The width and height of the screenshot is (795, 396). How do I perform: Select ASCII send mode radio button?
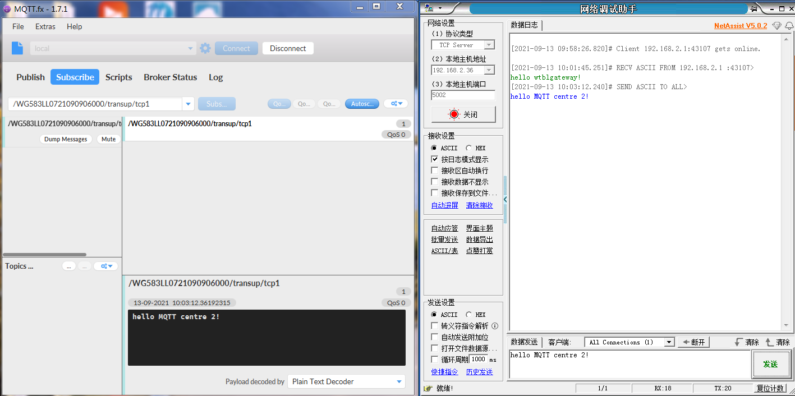point(434,315)
